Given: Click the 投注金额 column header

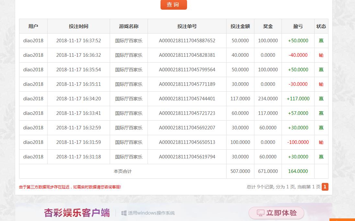Looking at the screenshot, I should click(240, 26).
